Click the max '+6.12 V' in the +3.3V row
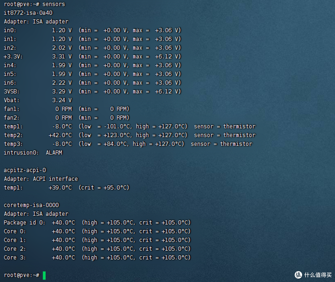 pyautogui.click(x=166, y=56)
